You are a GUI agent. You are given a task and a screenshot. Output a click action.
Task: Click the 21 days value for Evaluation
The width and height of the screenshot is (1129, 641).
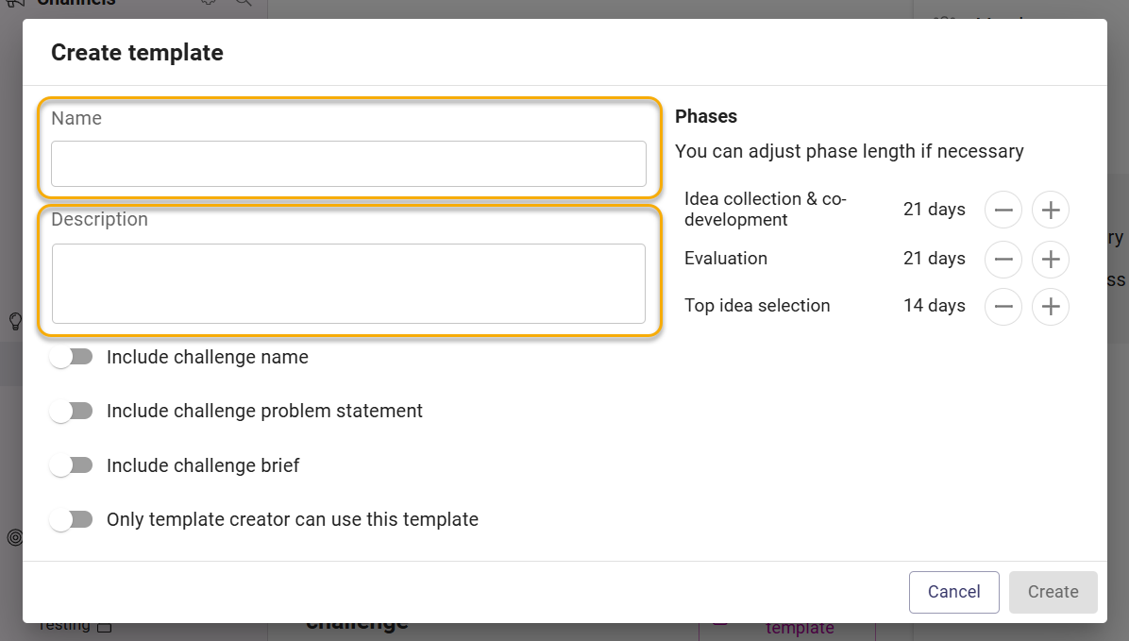(934, 259)
